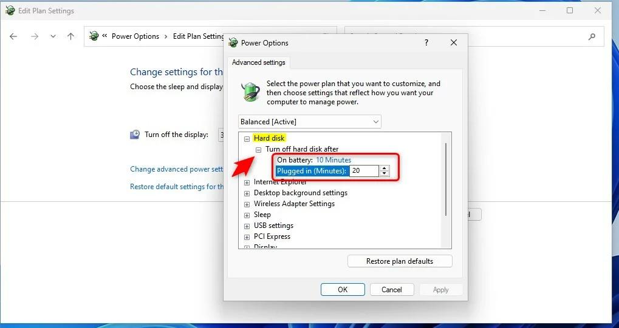
Task: Select the Advanced settings tab
Action: (259, 62)
